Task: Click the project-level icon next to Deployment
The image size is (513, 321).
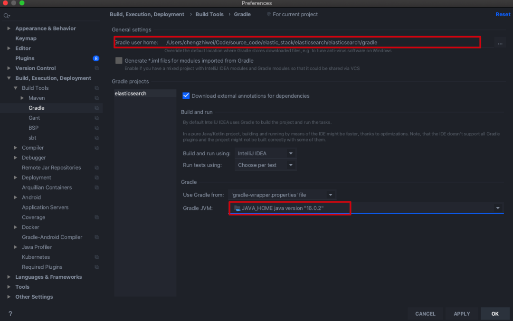Action: pos(96,177)
